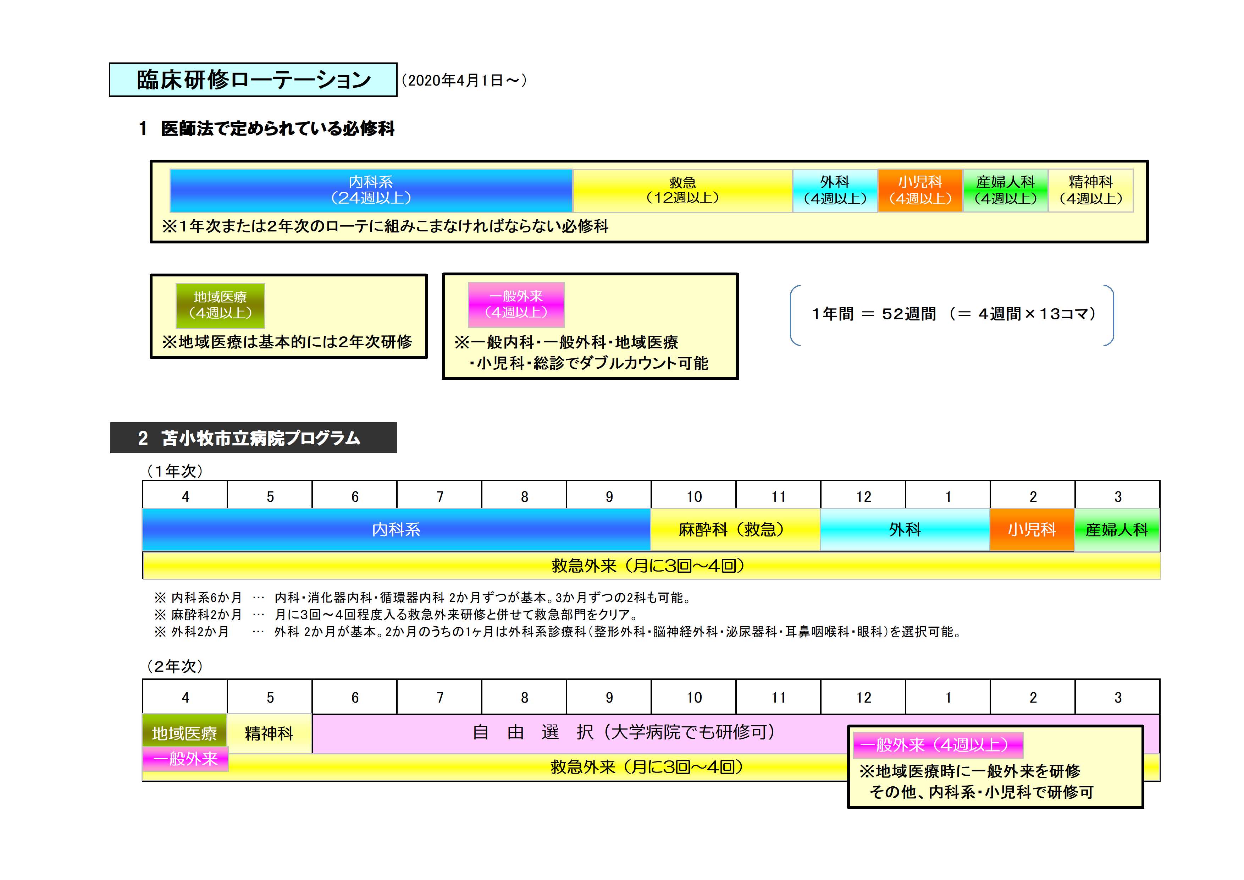Select the 救急外来(月に3回～4回) bar under 1年次
1244x880 pixels.
651,566
